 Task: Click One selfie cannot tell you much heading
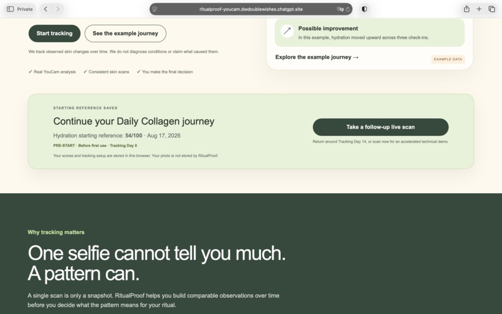point(156,263)
